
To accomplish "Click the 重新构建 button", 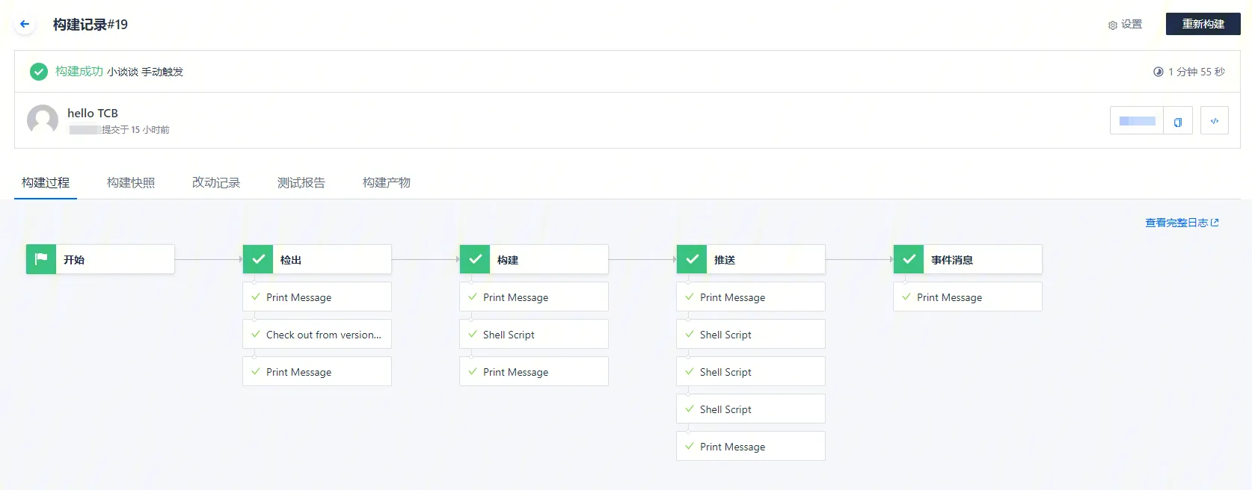I will [1203, 24].
